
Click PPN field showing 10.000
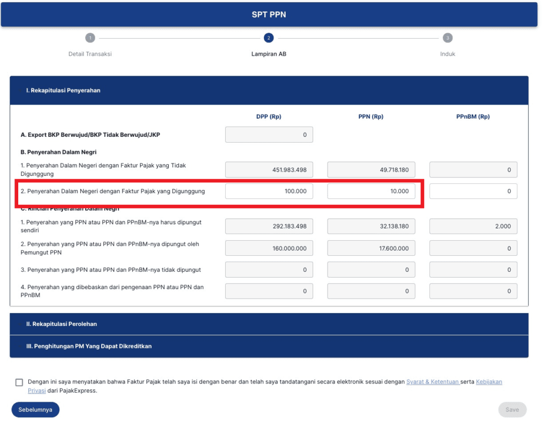[x=371, y=191]
